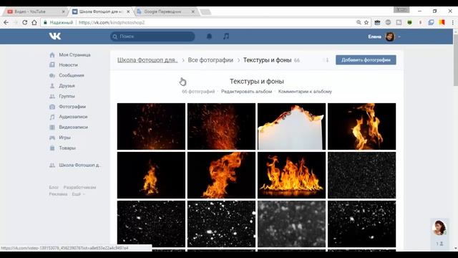The width and height of the screenshot is (458, 258).
Task: Open Друзья in the sidebar
Action: point(67,86)
